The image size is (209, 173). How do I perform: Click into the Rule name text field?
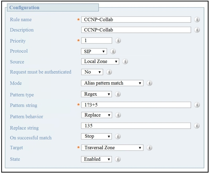coord(136,20)
